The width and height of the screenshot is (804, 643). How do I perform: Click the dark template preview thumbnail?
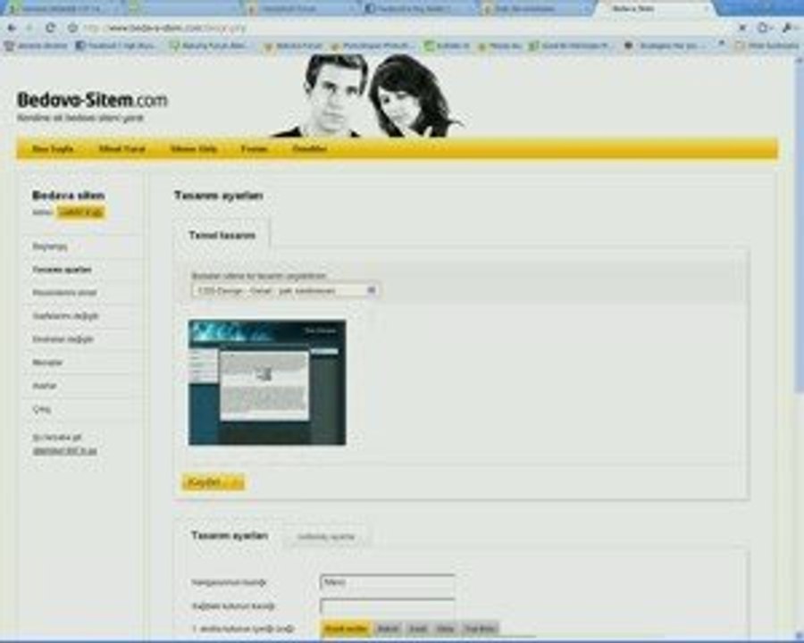tap(267, 382)
